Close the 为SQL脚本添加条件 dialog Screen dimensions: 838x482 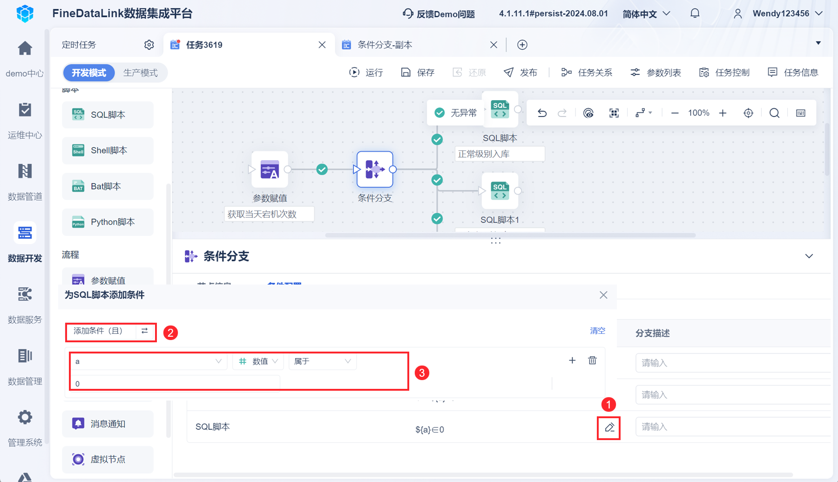click(x=603, y=295)
